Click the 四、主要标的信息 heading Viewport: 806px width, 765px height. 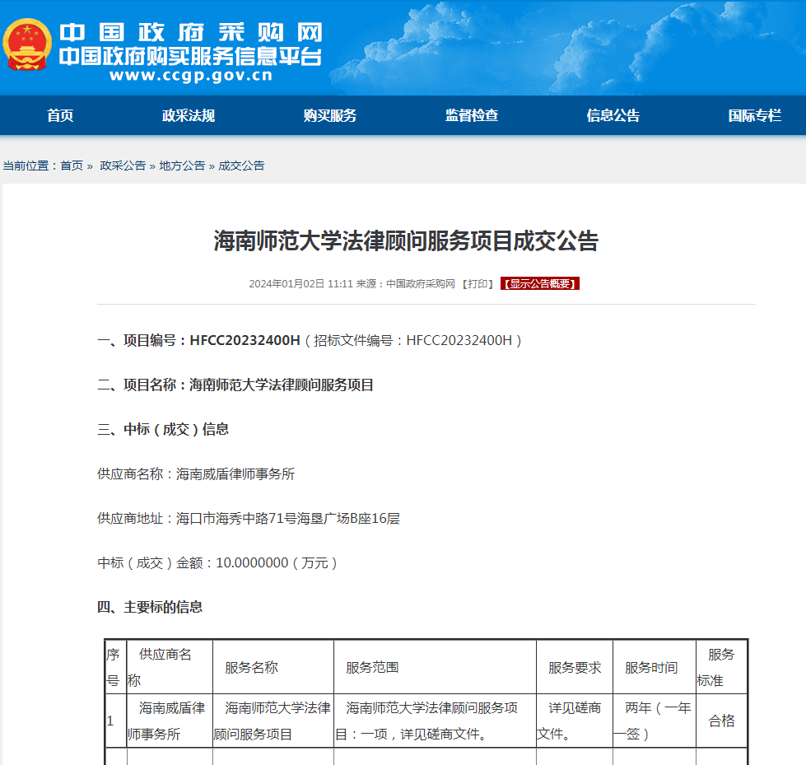tap(150, 607)
